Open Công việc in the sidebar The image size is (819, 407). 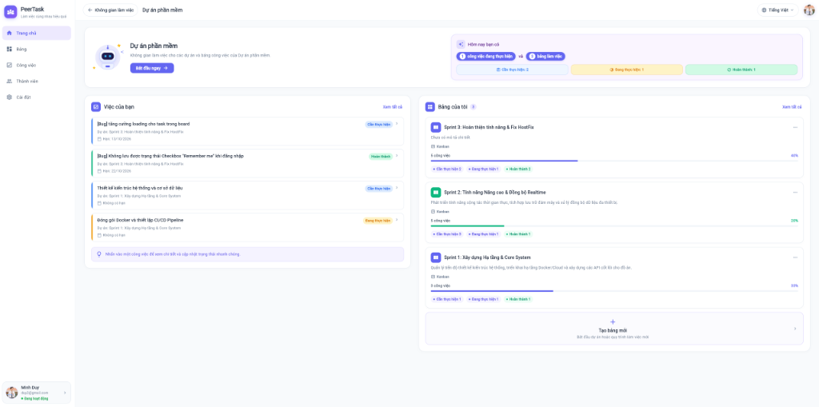pos(37,66)
